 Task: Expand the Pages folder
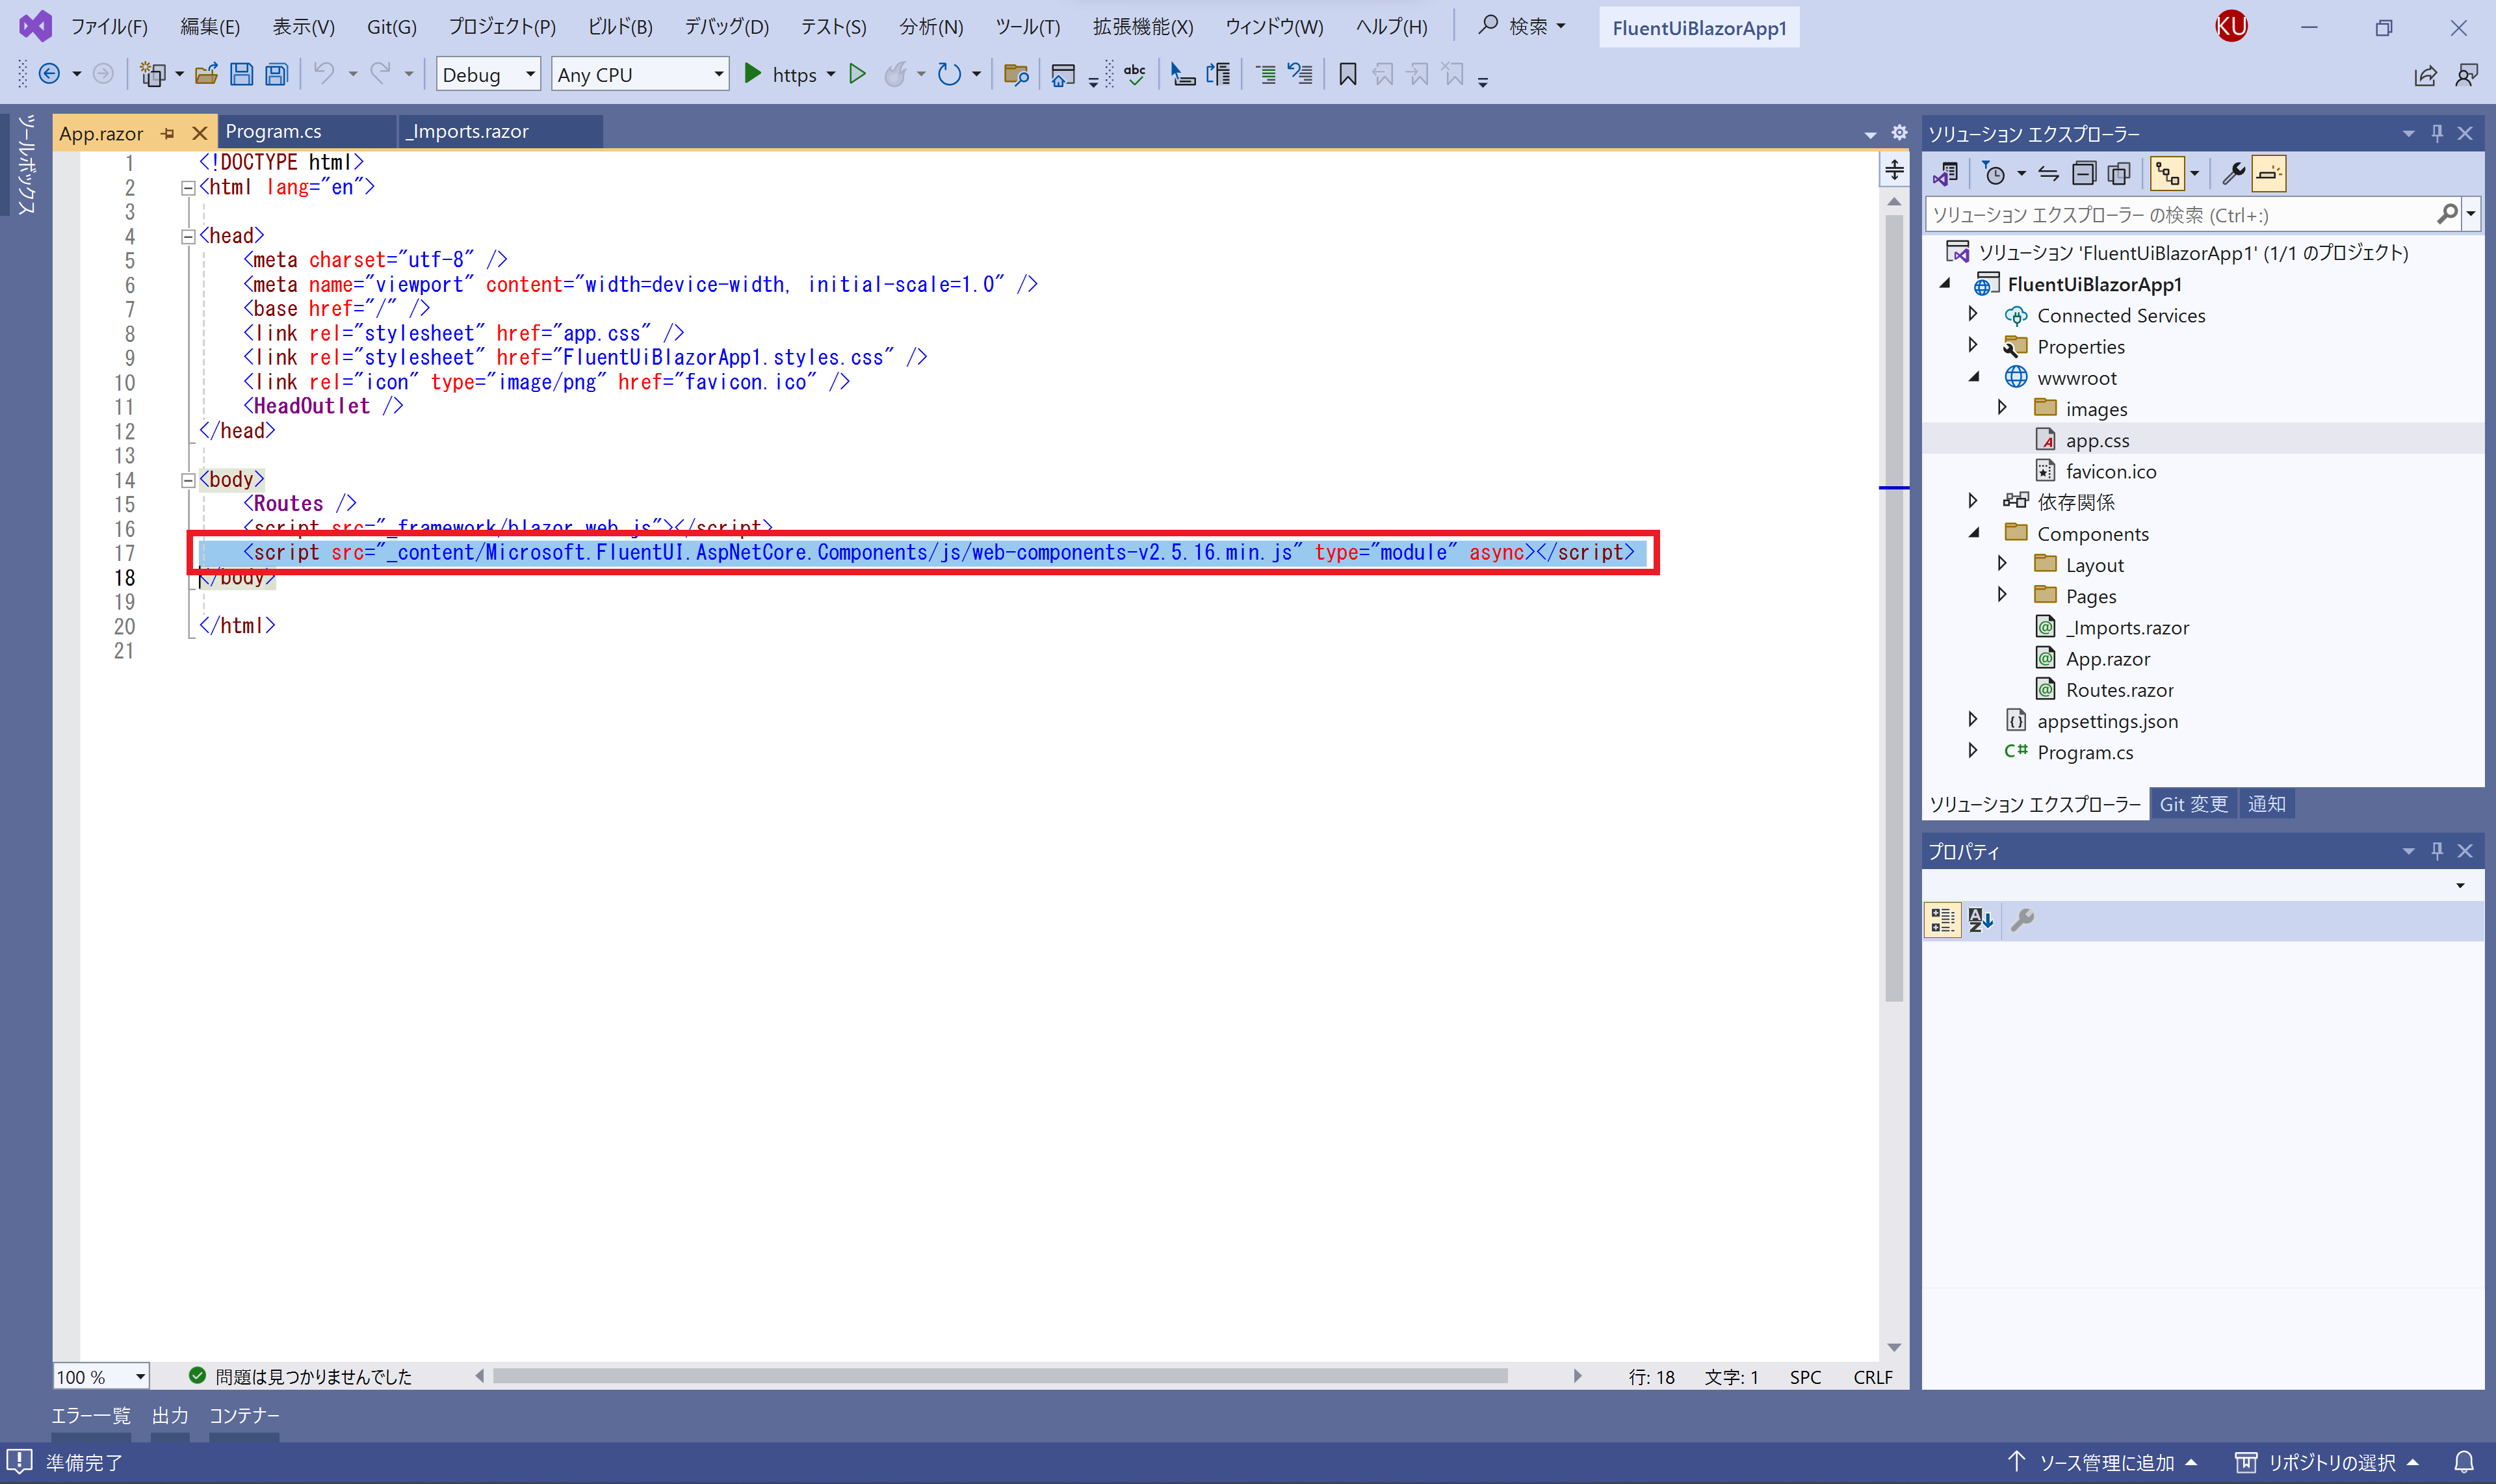[x=2002, y=595]
